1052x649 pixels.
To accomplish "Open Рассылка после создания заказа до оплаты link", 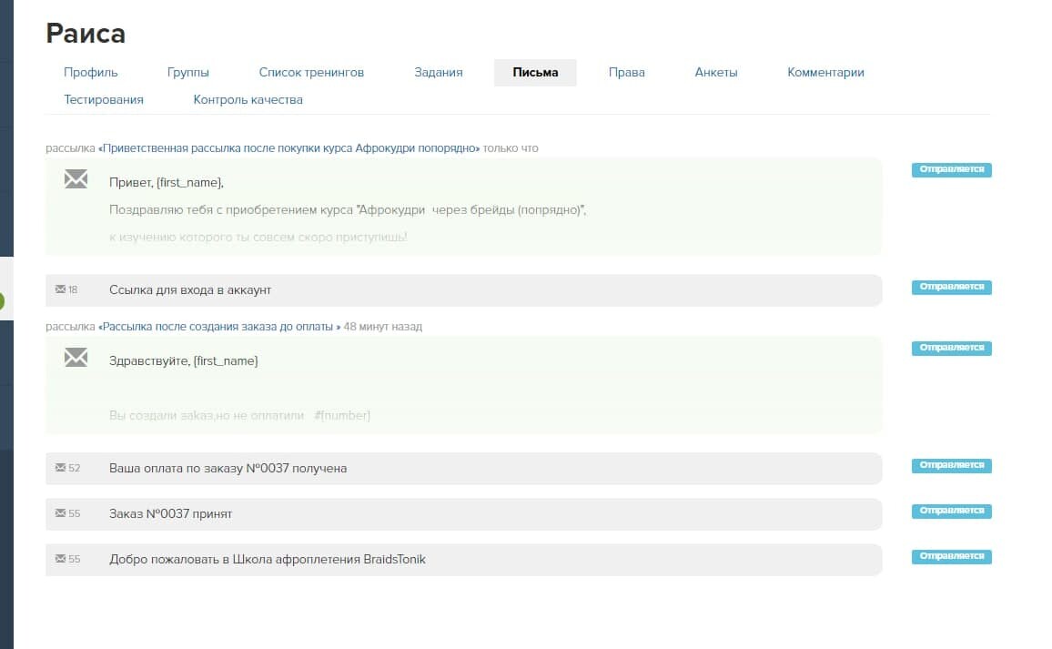I will pos(219,327).
